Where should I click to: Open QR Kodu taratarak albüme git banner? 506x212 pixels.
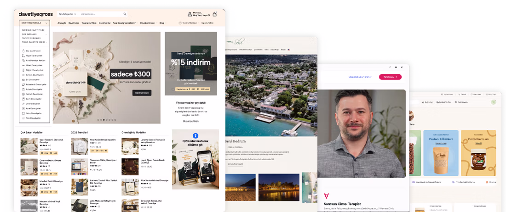[x=195, y=160]
